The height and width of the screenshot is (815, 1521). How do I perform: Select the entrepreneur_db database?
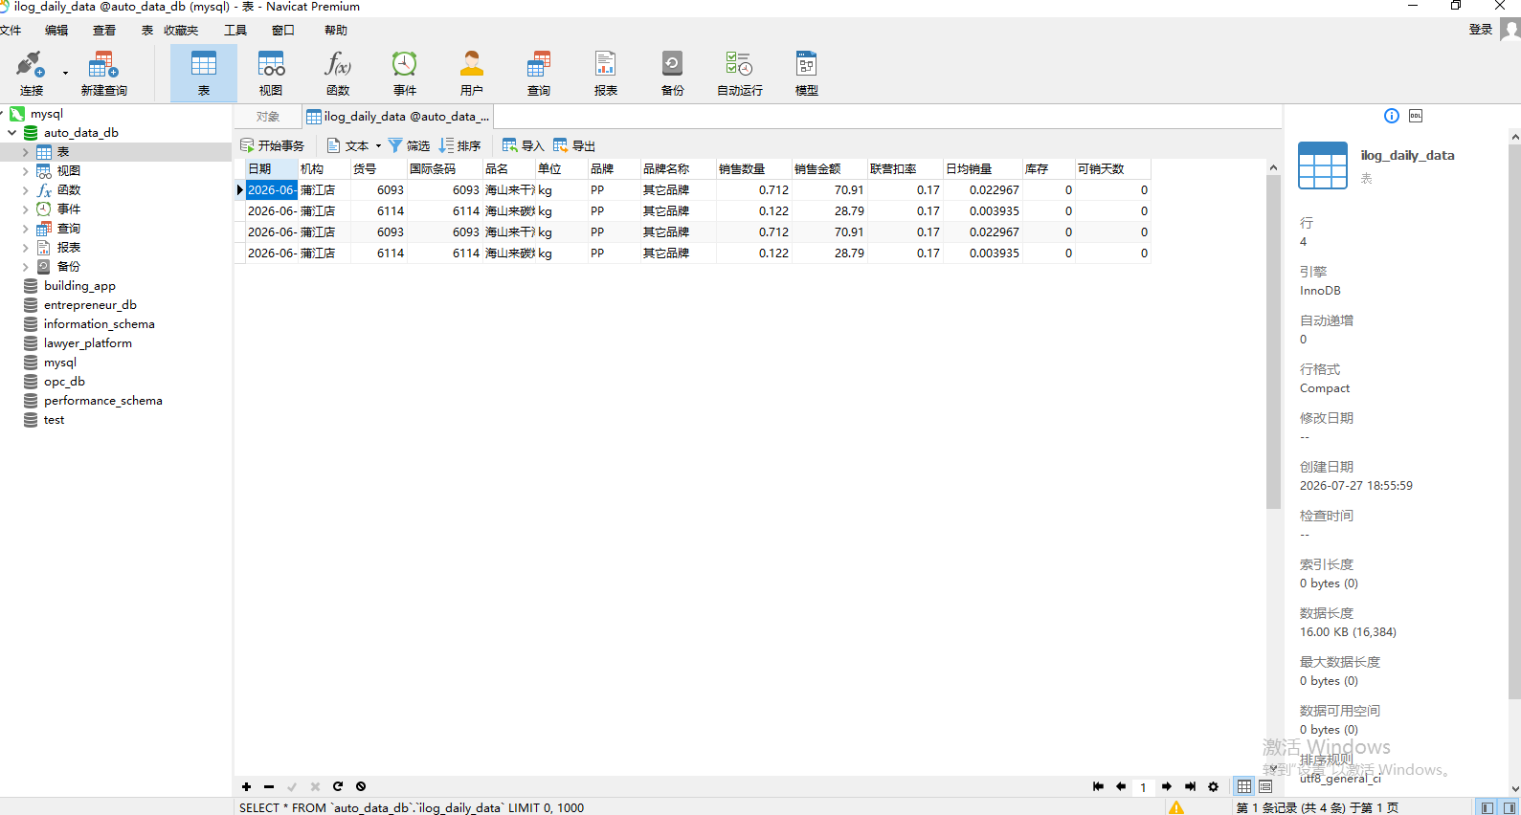point(90,305)
